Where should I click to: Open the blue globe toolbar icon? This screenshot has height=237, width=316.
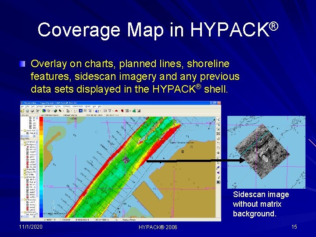[x=97, y=111]
